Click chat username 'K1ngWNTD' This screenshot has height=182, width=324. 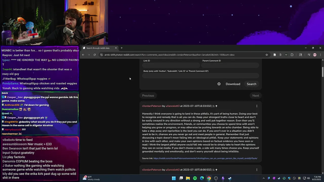click(x=11, y=122)
